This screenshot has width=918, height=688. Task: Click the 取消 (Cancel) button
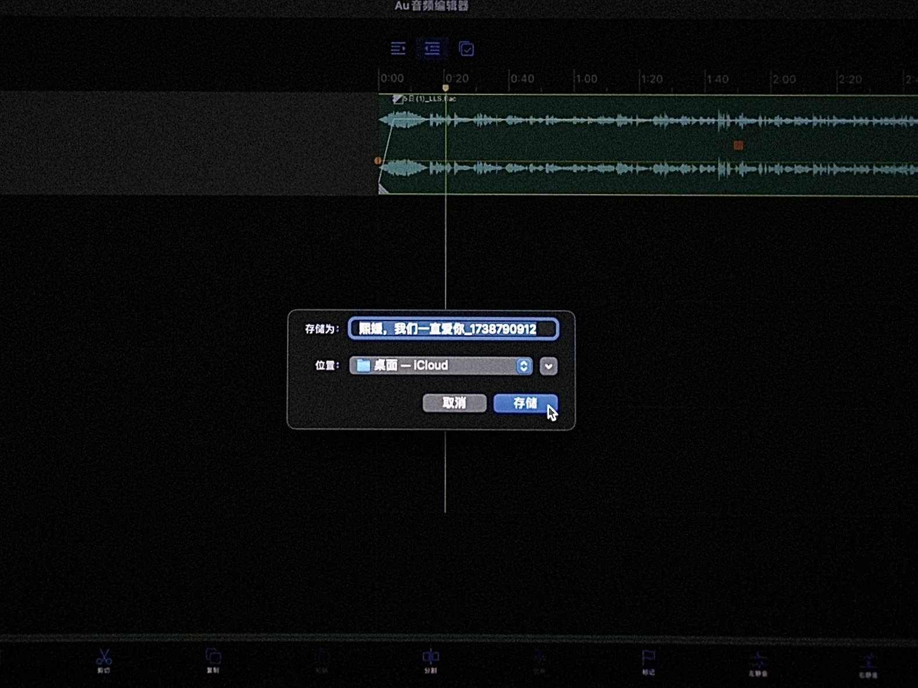454,403
